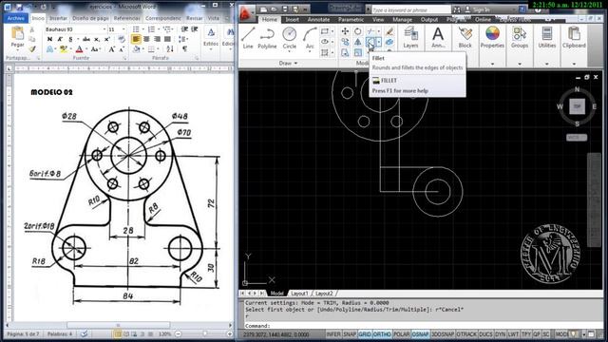Open the Insert ribbon tab in AutoCAD
Viewport: 608px width, 342px height.
coord(292,19)
